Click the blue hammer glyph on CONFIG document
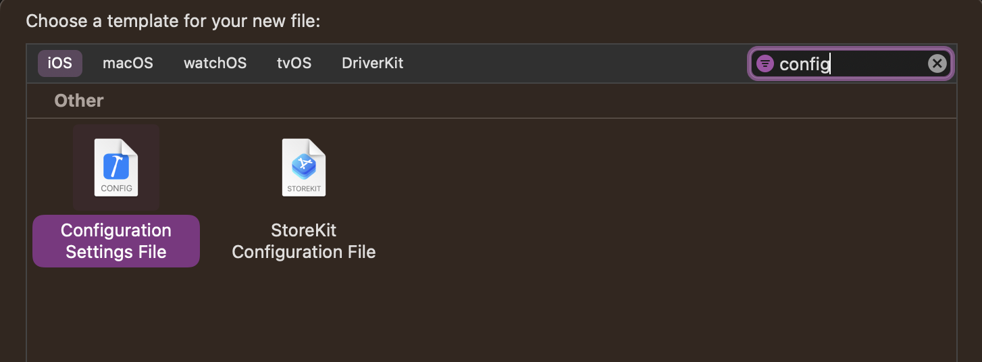This screenshot has height=362, width=982. point(116,165)
